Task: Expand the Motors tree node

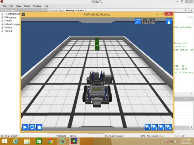Action: [2, 21]
